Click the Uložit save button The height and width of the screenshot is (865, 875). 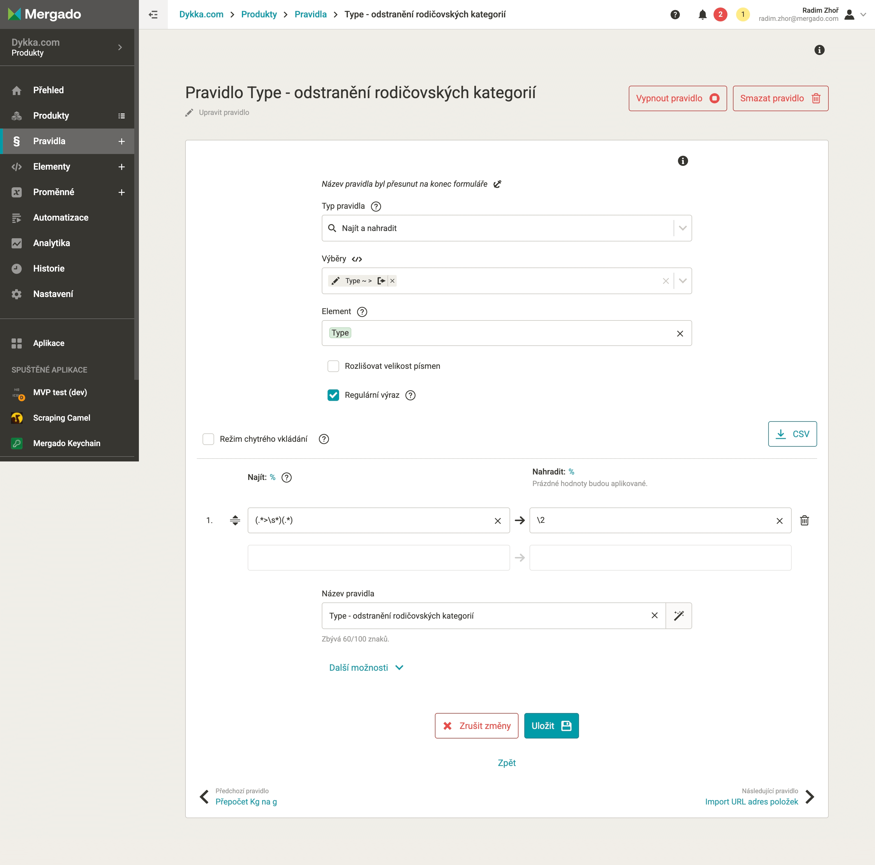(551, 725)
